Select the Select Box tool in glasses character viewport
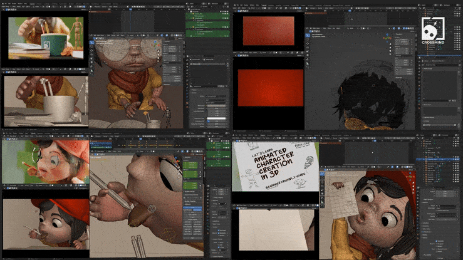Screen dimensions: 463x260 91,42
